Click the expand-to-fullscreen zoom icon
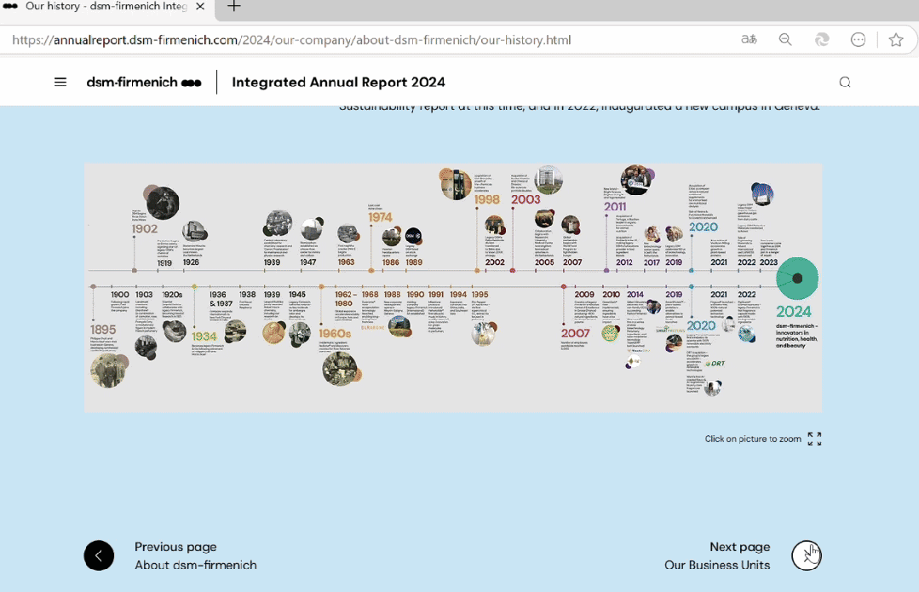Viewport: 919px width, 592px height. 814,439
